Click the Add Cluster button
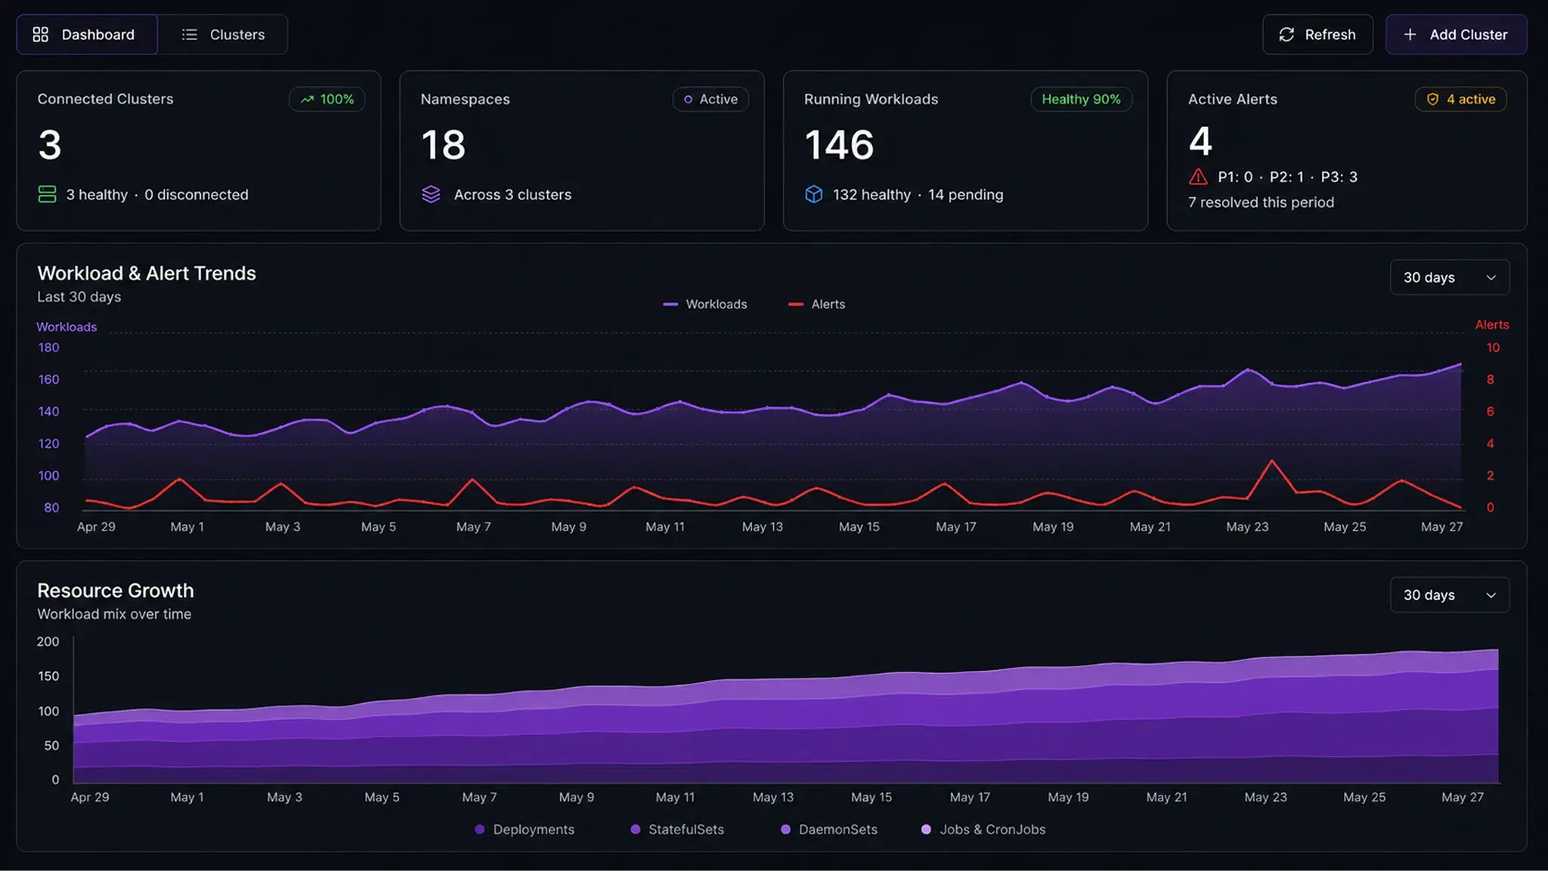The height and width of the screenshot is (871, 1548). [1456, 35]
